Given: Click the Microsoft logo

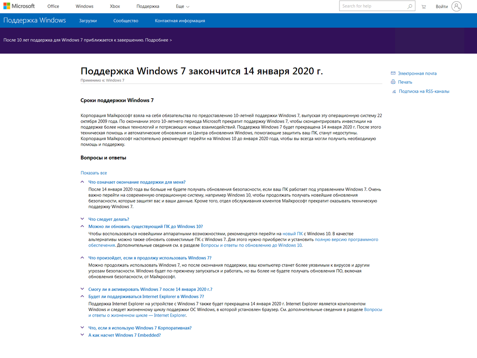Looking at the screenshot, I should pos(19,6).
